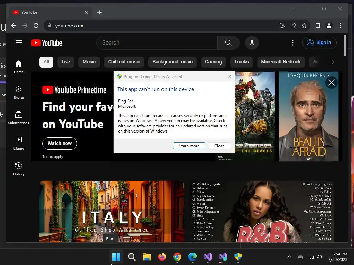The image size is (354, 265).
Task: Select the Minecraft Bedrock chip
Action: (x=281, y=62)
